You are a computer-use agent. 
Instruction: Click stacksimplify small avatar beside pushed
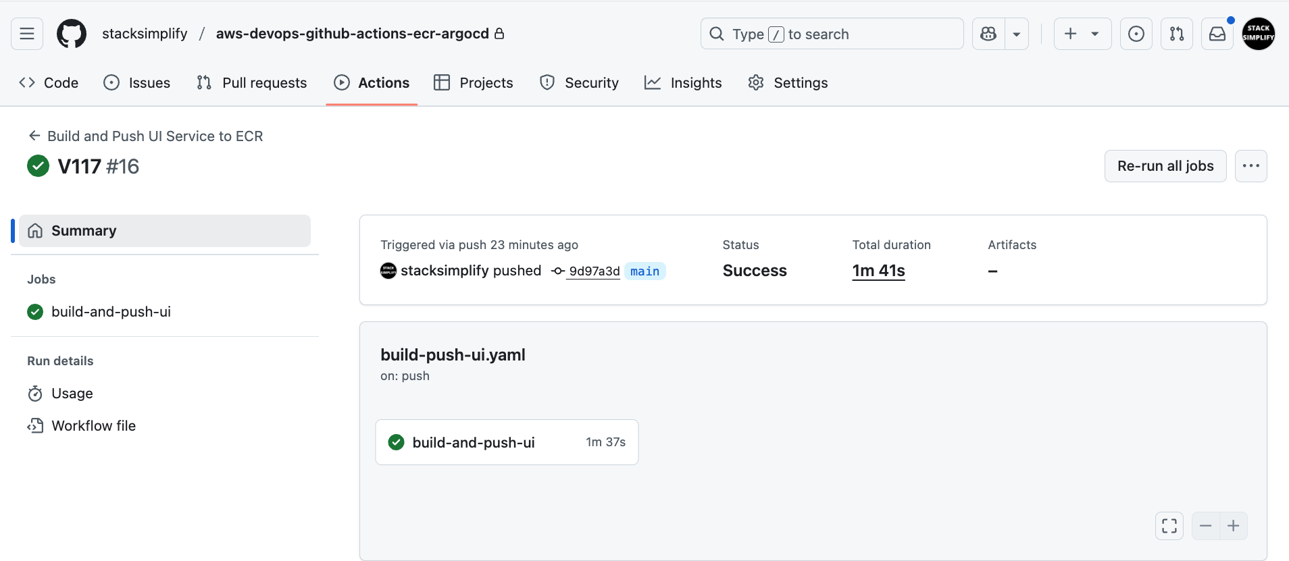point(388,271)
